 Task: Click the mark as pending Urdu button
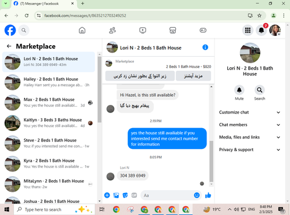(140, 76)
